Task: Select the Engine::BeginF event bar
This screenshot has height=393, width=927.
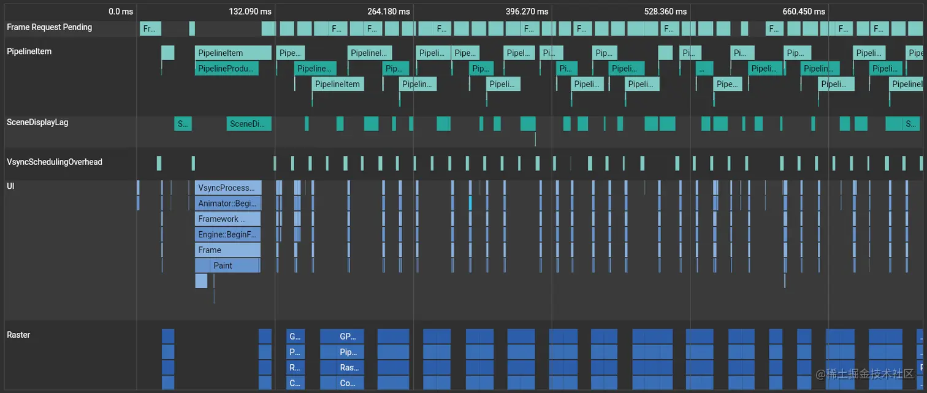Action: pos(227,234)
